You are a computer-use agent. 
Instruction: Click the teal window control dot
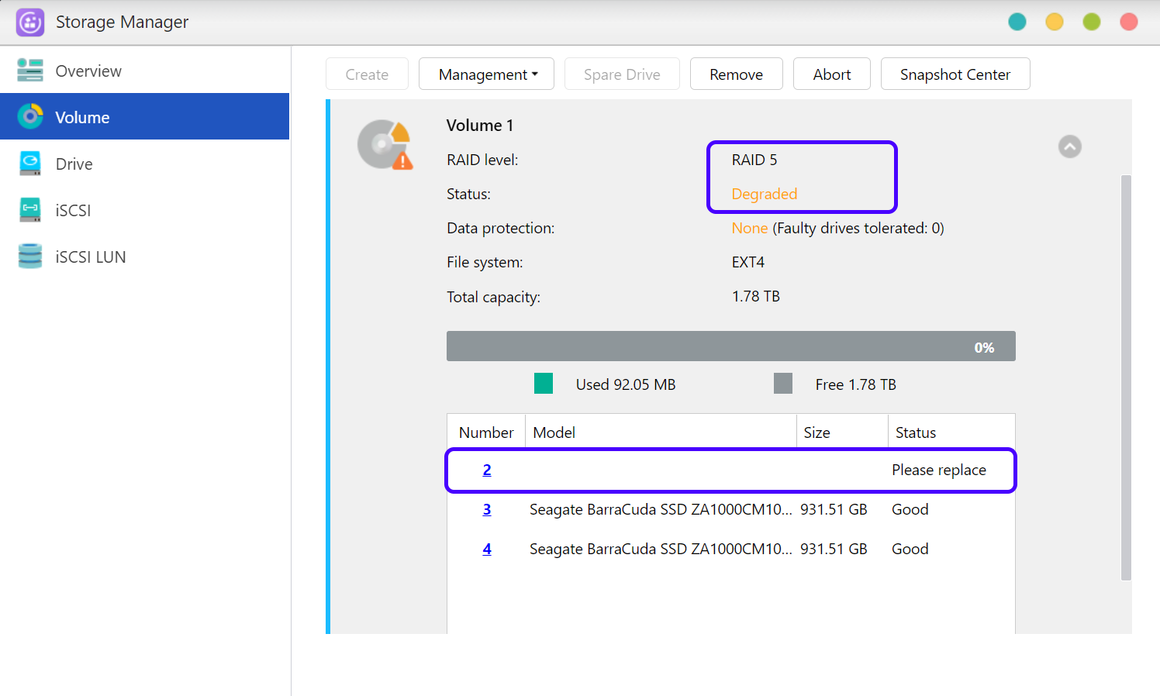1017,22
